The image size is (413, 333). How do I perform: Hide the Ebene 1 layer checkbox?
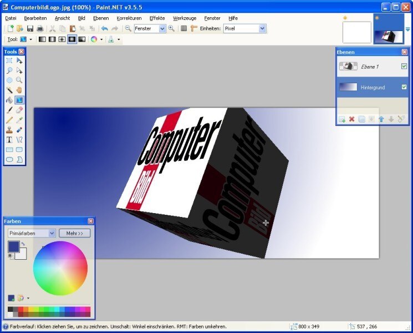point(404,67)
